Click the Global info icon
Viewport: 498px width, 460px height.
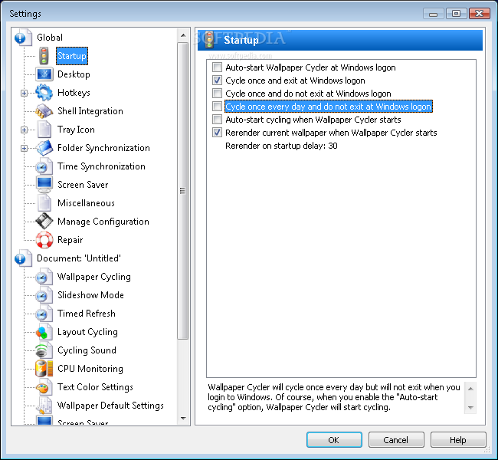click(x=23, y=38)
